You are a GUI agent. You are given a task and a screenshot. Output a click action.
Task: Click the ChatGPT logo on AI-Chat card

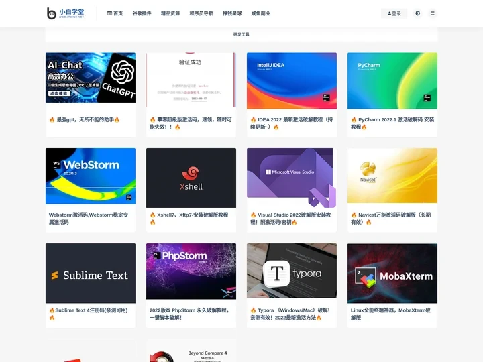pyautogui.click(x=122, y=72)
